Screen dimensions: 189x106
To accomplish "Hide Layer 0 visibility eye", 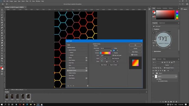I will click(153, 77).
